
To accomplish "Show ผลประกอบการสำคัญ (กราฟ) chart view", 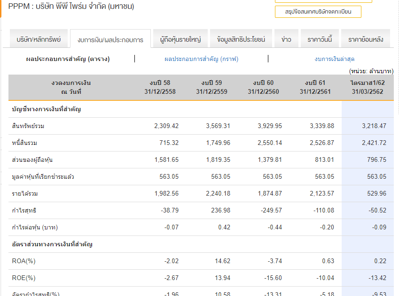I will point(201,59).
